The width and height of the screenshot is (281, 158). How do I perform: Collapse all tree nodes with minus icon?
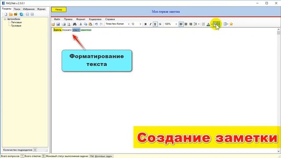27,14
